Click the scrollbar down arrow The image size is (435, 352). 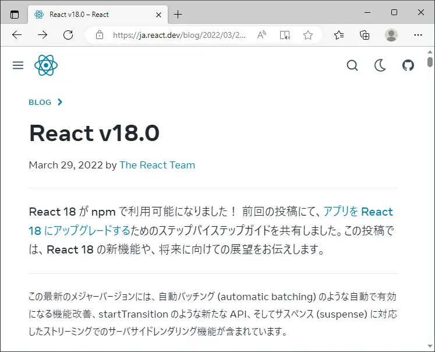430,346
